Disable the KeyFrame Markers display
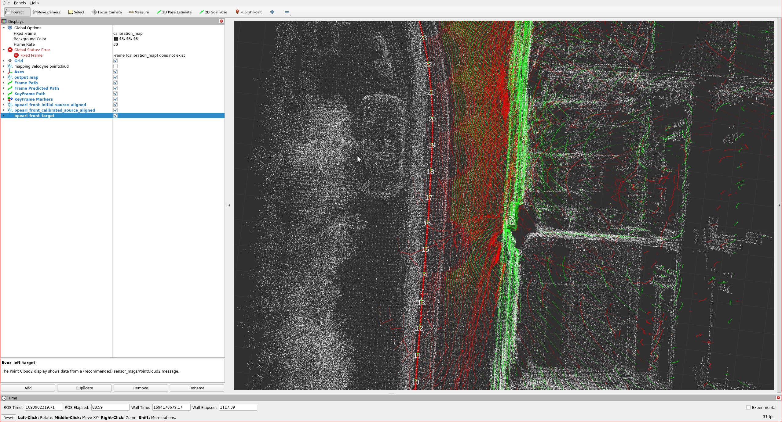The image size is (782, 422). [115, 99]
